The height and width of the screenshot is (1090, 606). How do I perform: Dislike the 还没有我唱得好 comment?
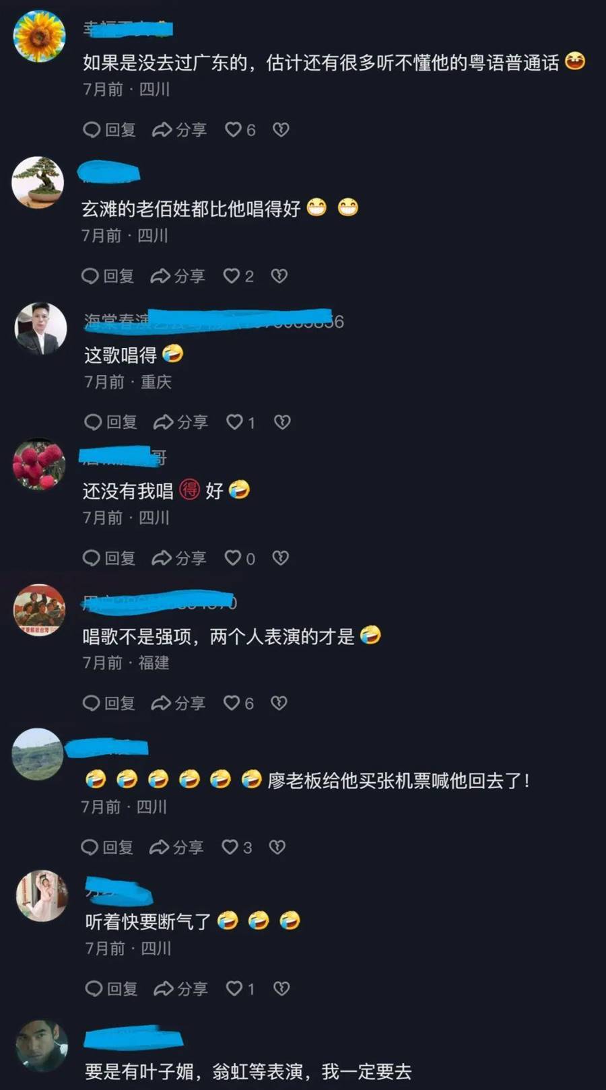(280, 557)
